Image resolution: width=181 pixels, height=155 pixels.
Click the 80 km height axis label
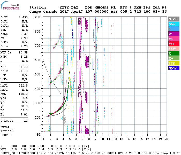point(39,134)
